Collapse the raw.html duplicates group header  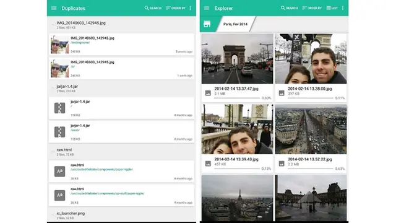121,152
